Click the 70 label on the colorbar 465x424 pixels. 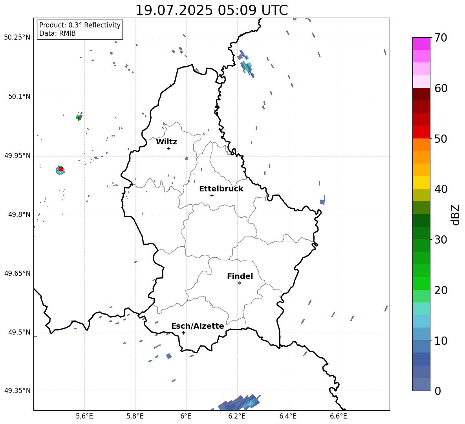coord(441,38)
